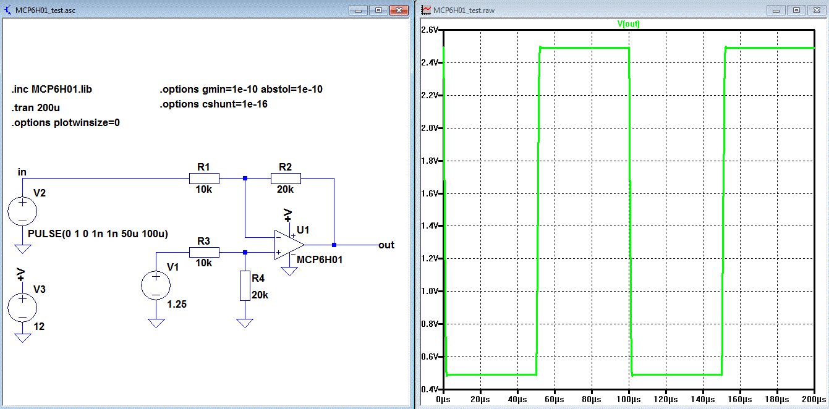Click the .options cshunt=1e-16 directive
Screen dimensions: 829x409
pyautogui.click(x=213, y=104)
